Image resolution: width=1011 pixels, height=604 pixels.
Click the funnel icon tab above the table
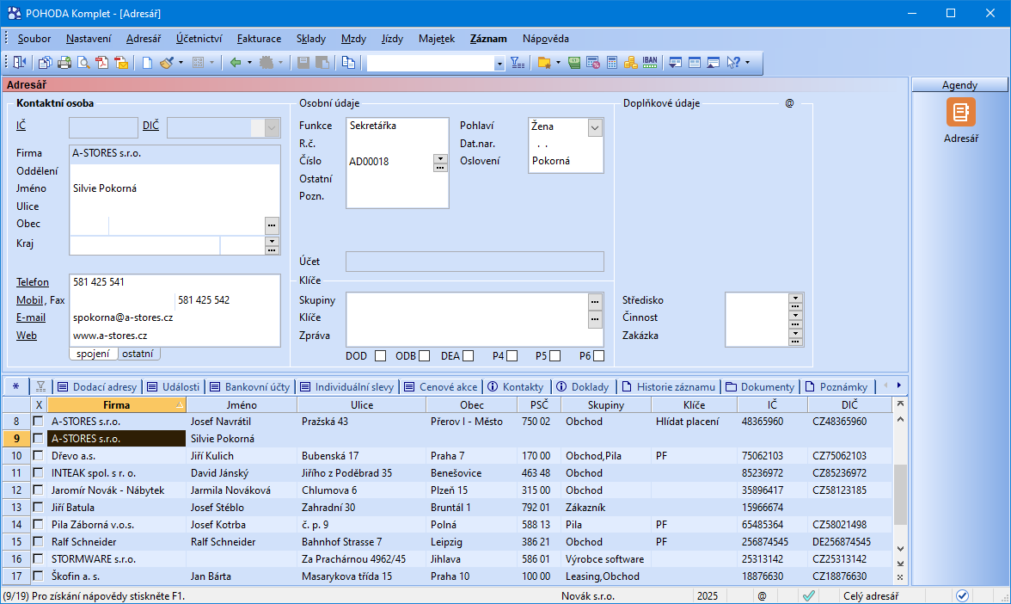pyautogui.click(x=40, y=386)
